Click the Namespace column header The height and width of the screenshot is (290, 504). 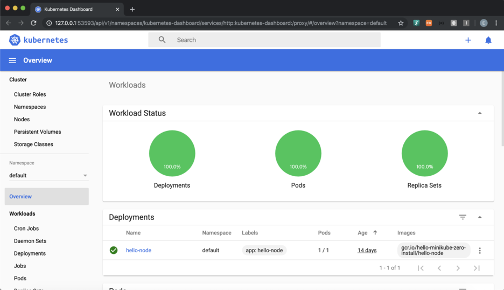[216, 233]
